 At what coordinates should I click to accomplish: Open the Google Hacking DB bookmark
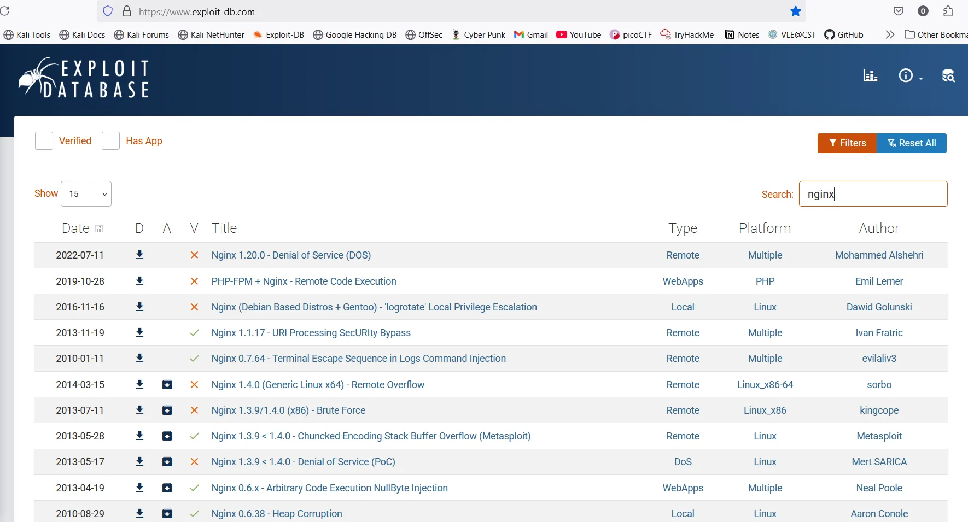coord(355,34)
